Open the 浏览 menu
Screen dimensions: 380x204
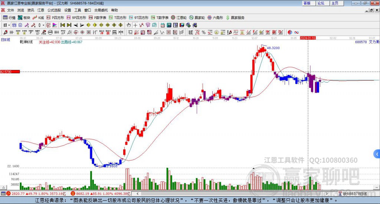coord(21,10)
